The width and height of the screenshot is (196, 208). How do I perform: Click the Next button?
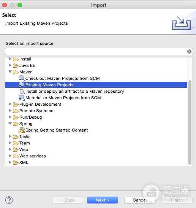click(103, 200)
